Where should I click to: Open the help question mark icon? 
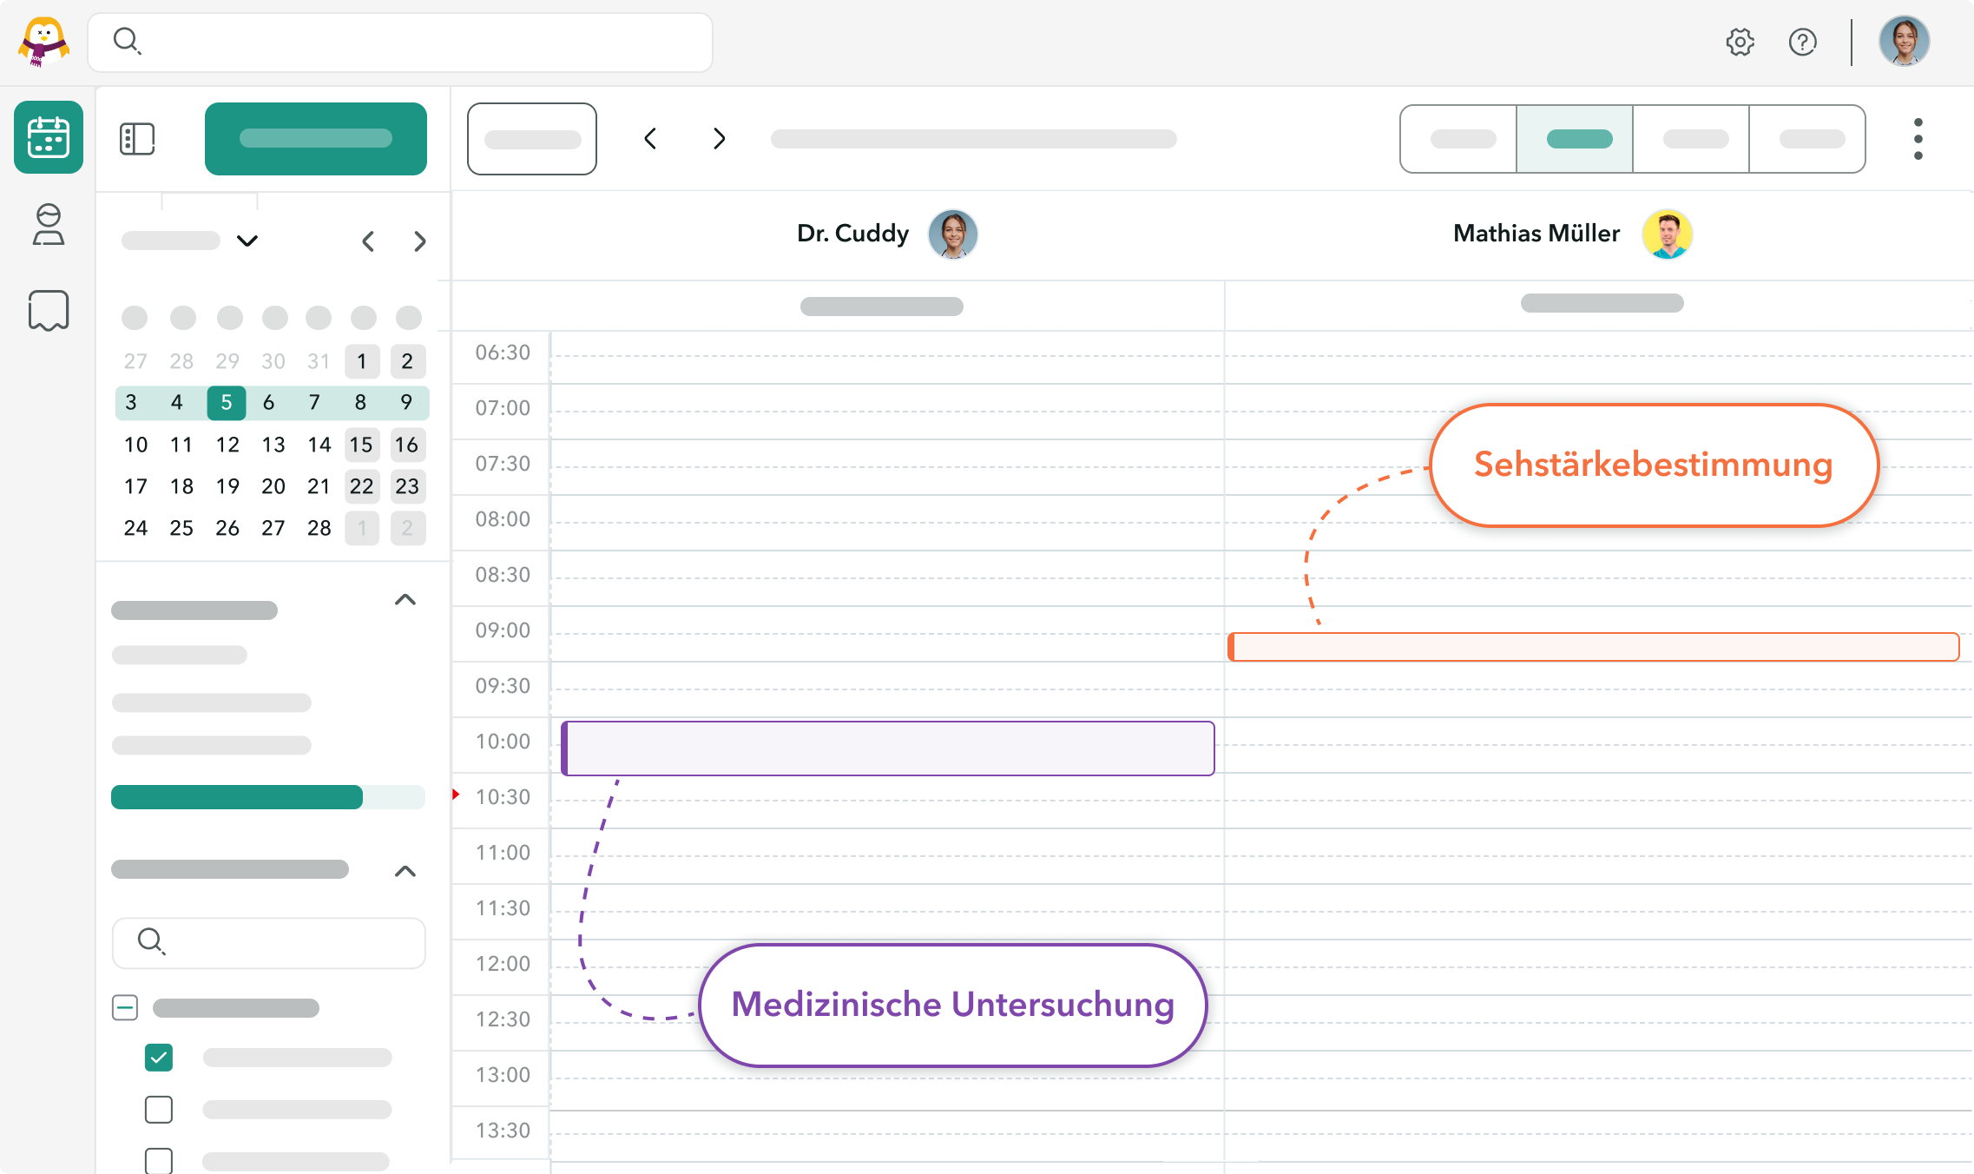tap(1802, 42)
